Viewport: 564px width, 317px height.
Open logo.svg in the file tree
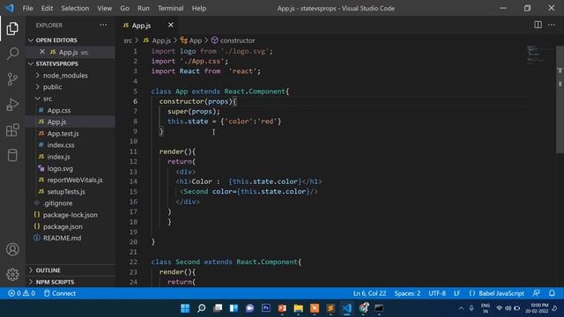click(60, 168)
